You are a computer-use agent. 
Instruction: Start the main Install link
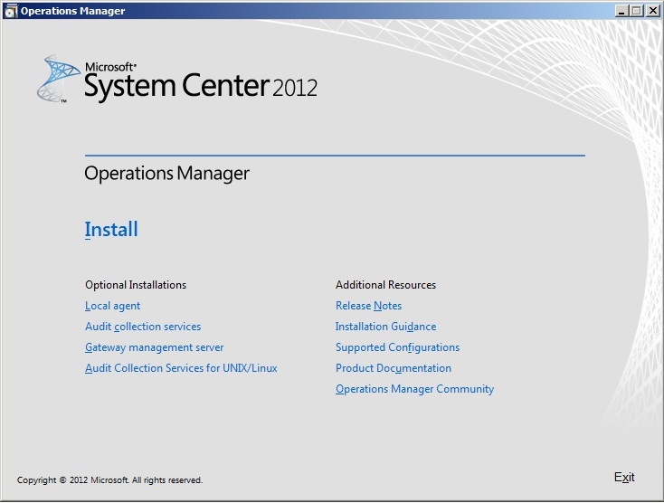point(111,230)
